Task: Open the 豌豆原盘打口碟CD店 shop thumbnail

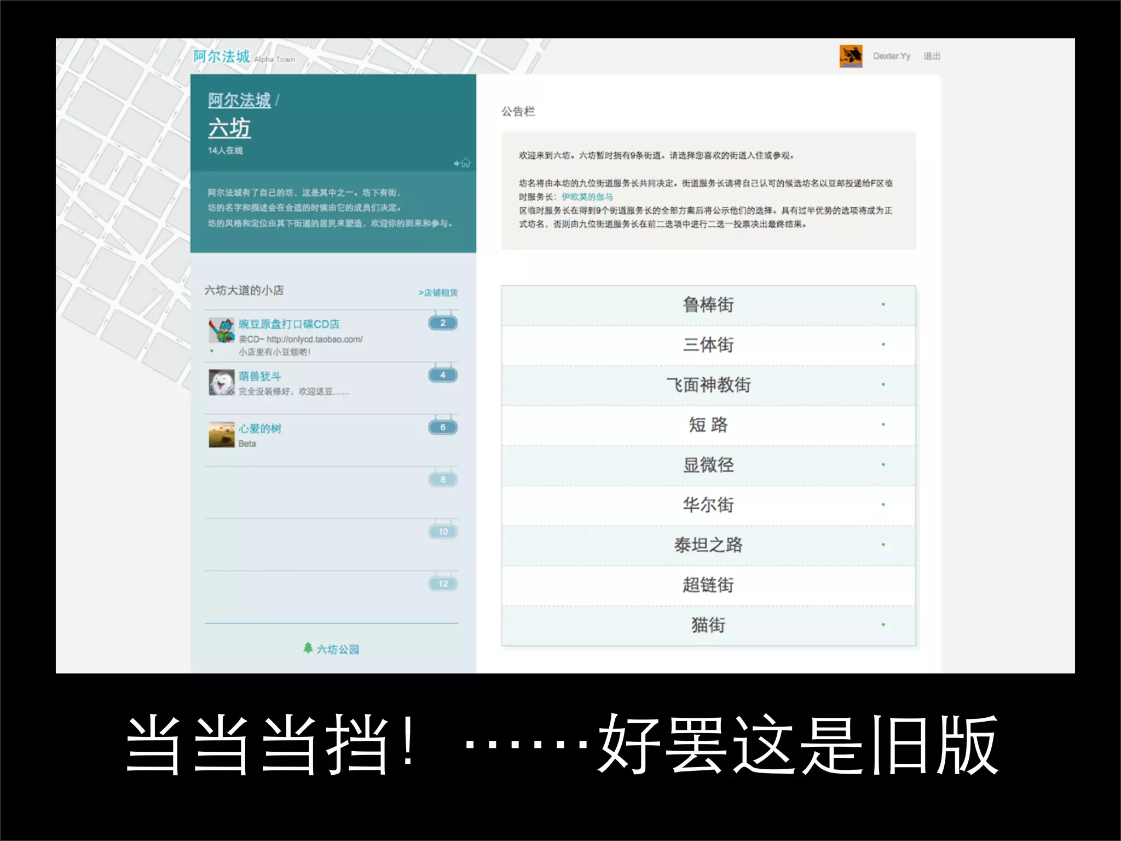Action: pos(221,331)
